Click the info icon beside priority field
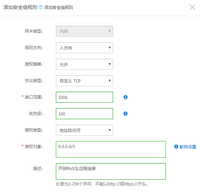This screenshot has width=200, height=193. (x=126, y=114)
